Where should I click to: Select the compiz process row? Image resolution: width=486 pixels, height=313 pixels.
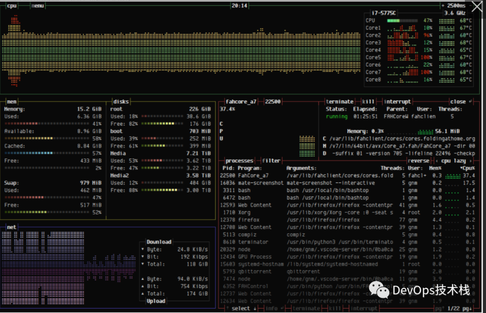click(347, 235)
